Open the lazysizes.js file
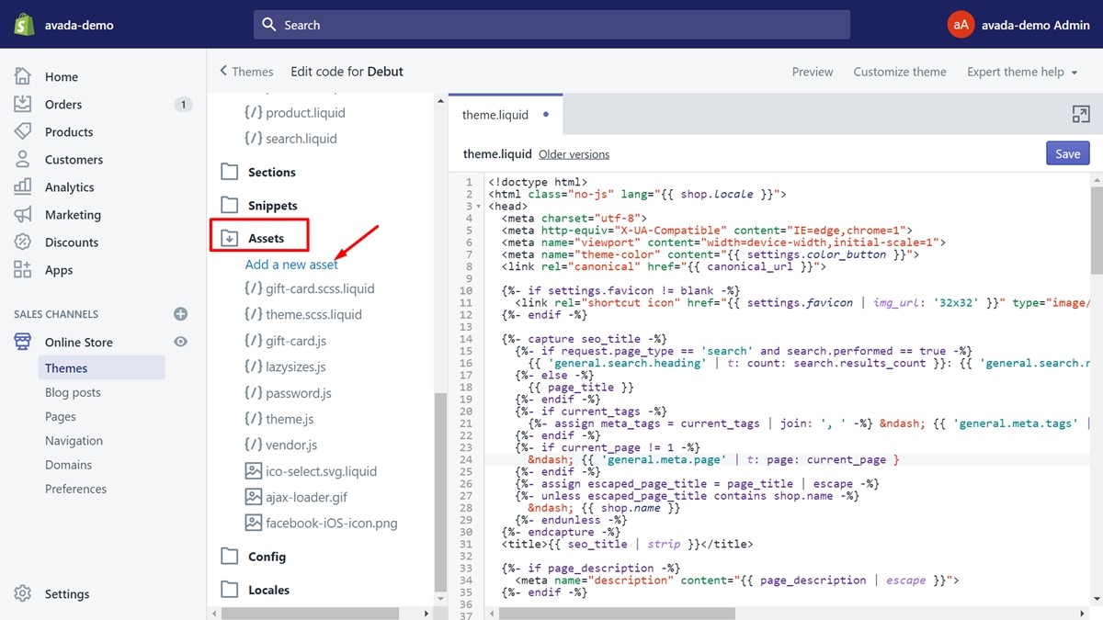 296,366
